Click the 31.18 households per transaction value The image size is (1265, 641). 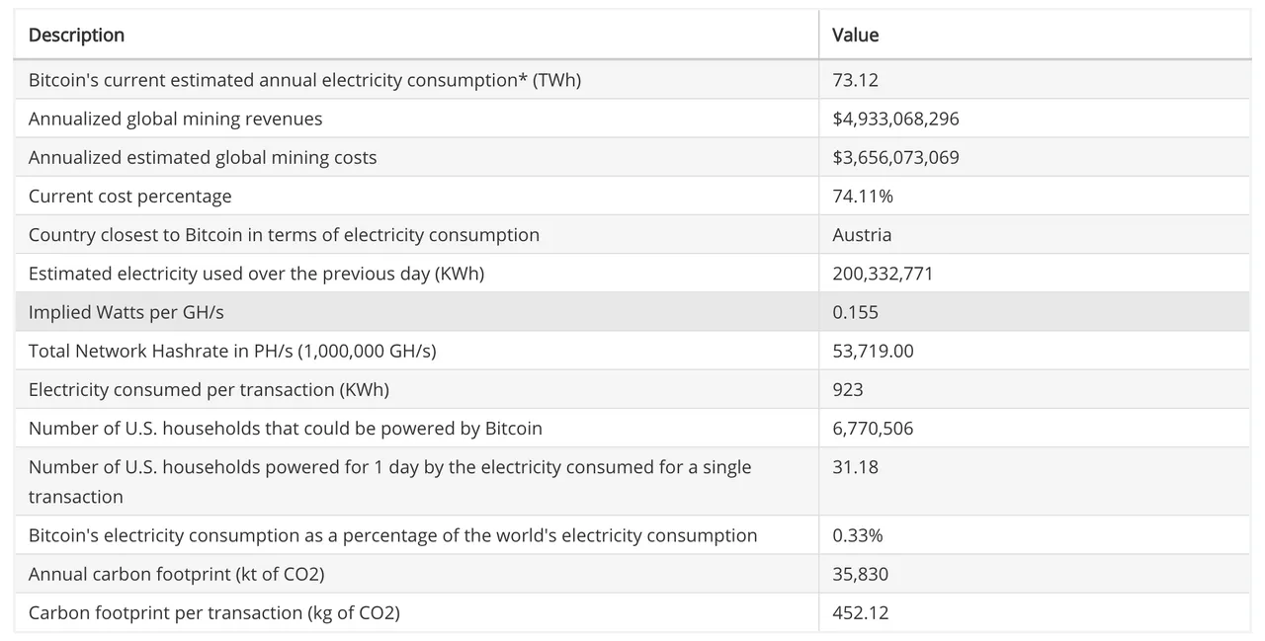click(x=855, y=467)
